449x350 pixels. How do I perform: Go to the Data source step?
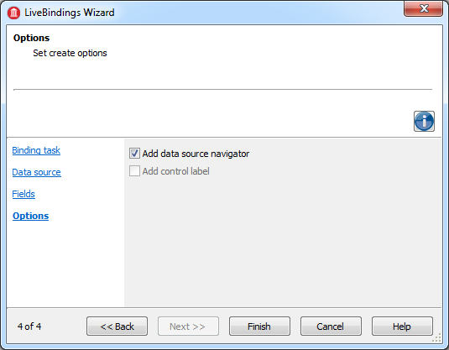coord(36,172)
